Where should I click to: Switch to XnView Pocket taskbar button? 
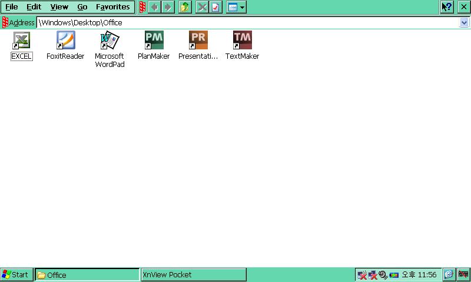pyautogui.click(x=194, y=275)
